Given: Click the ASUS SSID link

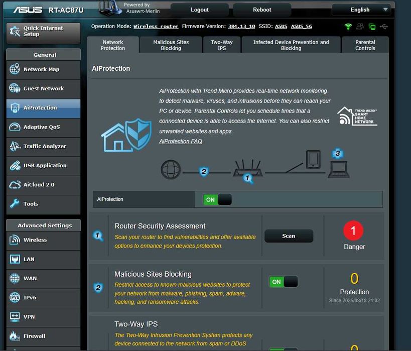Looking at the screenshot, I should coord(281,27).
